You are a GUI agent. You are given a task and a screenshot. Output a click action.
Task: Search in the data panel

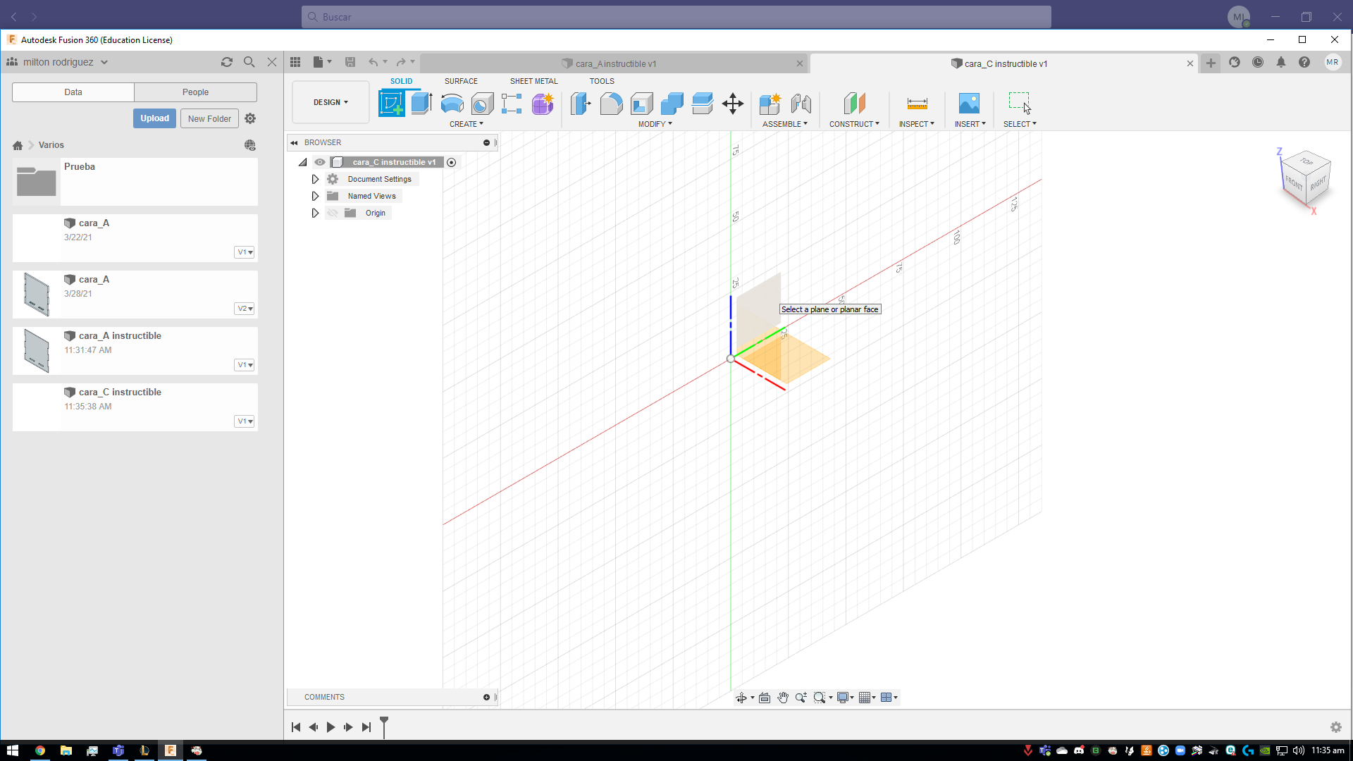pyautogui.click(x=249, y=62)
